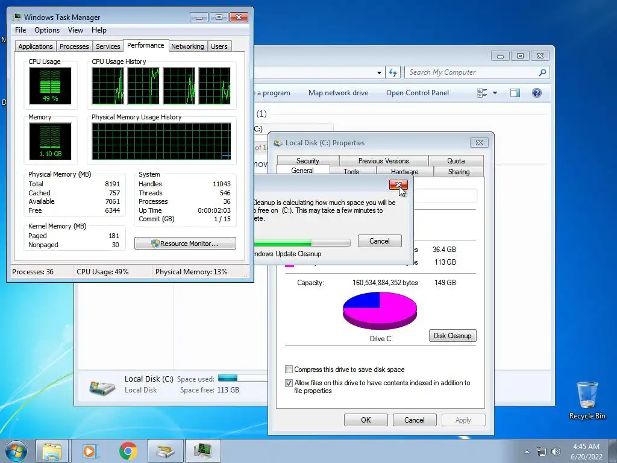Enable Compress this drive checkbox
This screenshot has width=617, height=463.
(289, 370)
